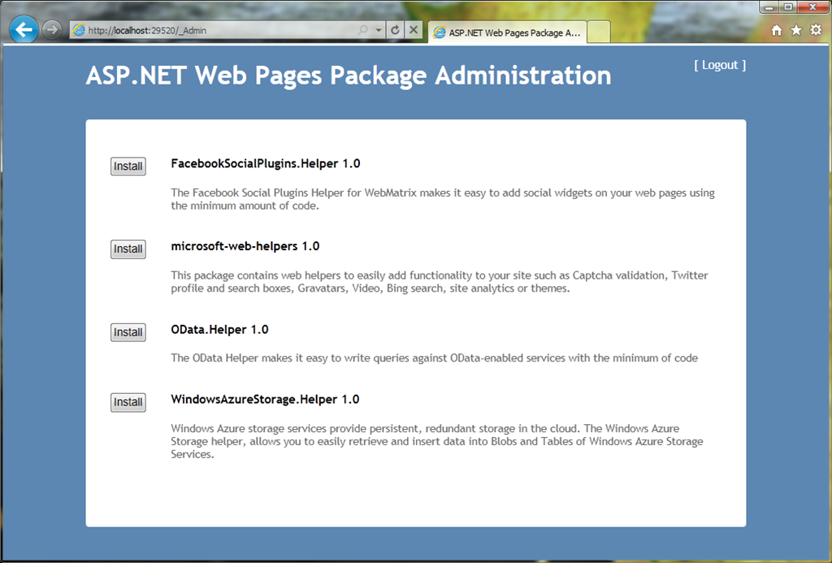Click the Logout link

pyautogui.click(x=720, y=65)
